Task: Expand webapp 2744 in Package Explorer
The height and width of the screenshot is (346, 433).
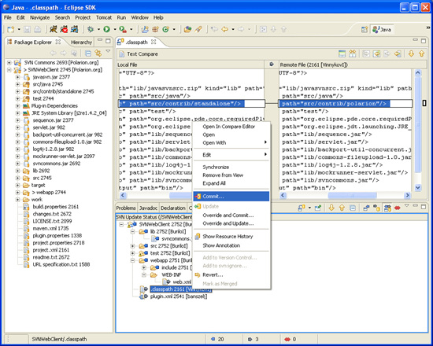Action: click(17, 193)
